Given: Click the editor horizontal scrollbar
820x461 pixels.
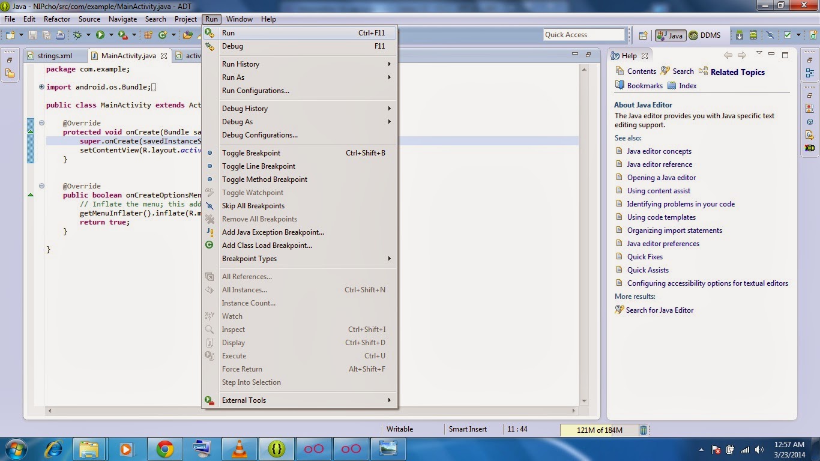Looking at the screenshot, I should (312, 411).
